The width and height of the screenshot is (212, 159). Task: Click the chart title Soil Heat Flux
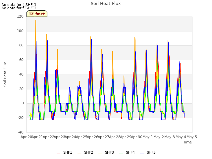pyautogui.click(x=106, y=4)
